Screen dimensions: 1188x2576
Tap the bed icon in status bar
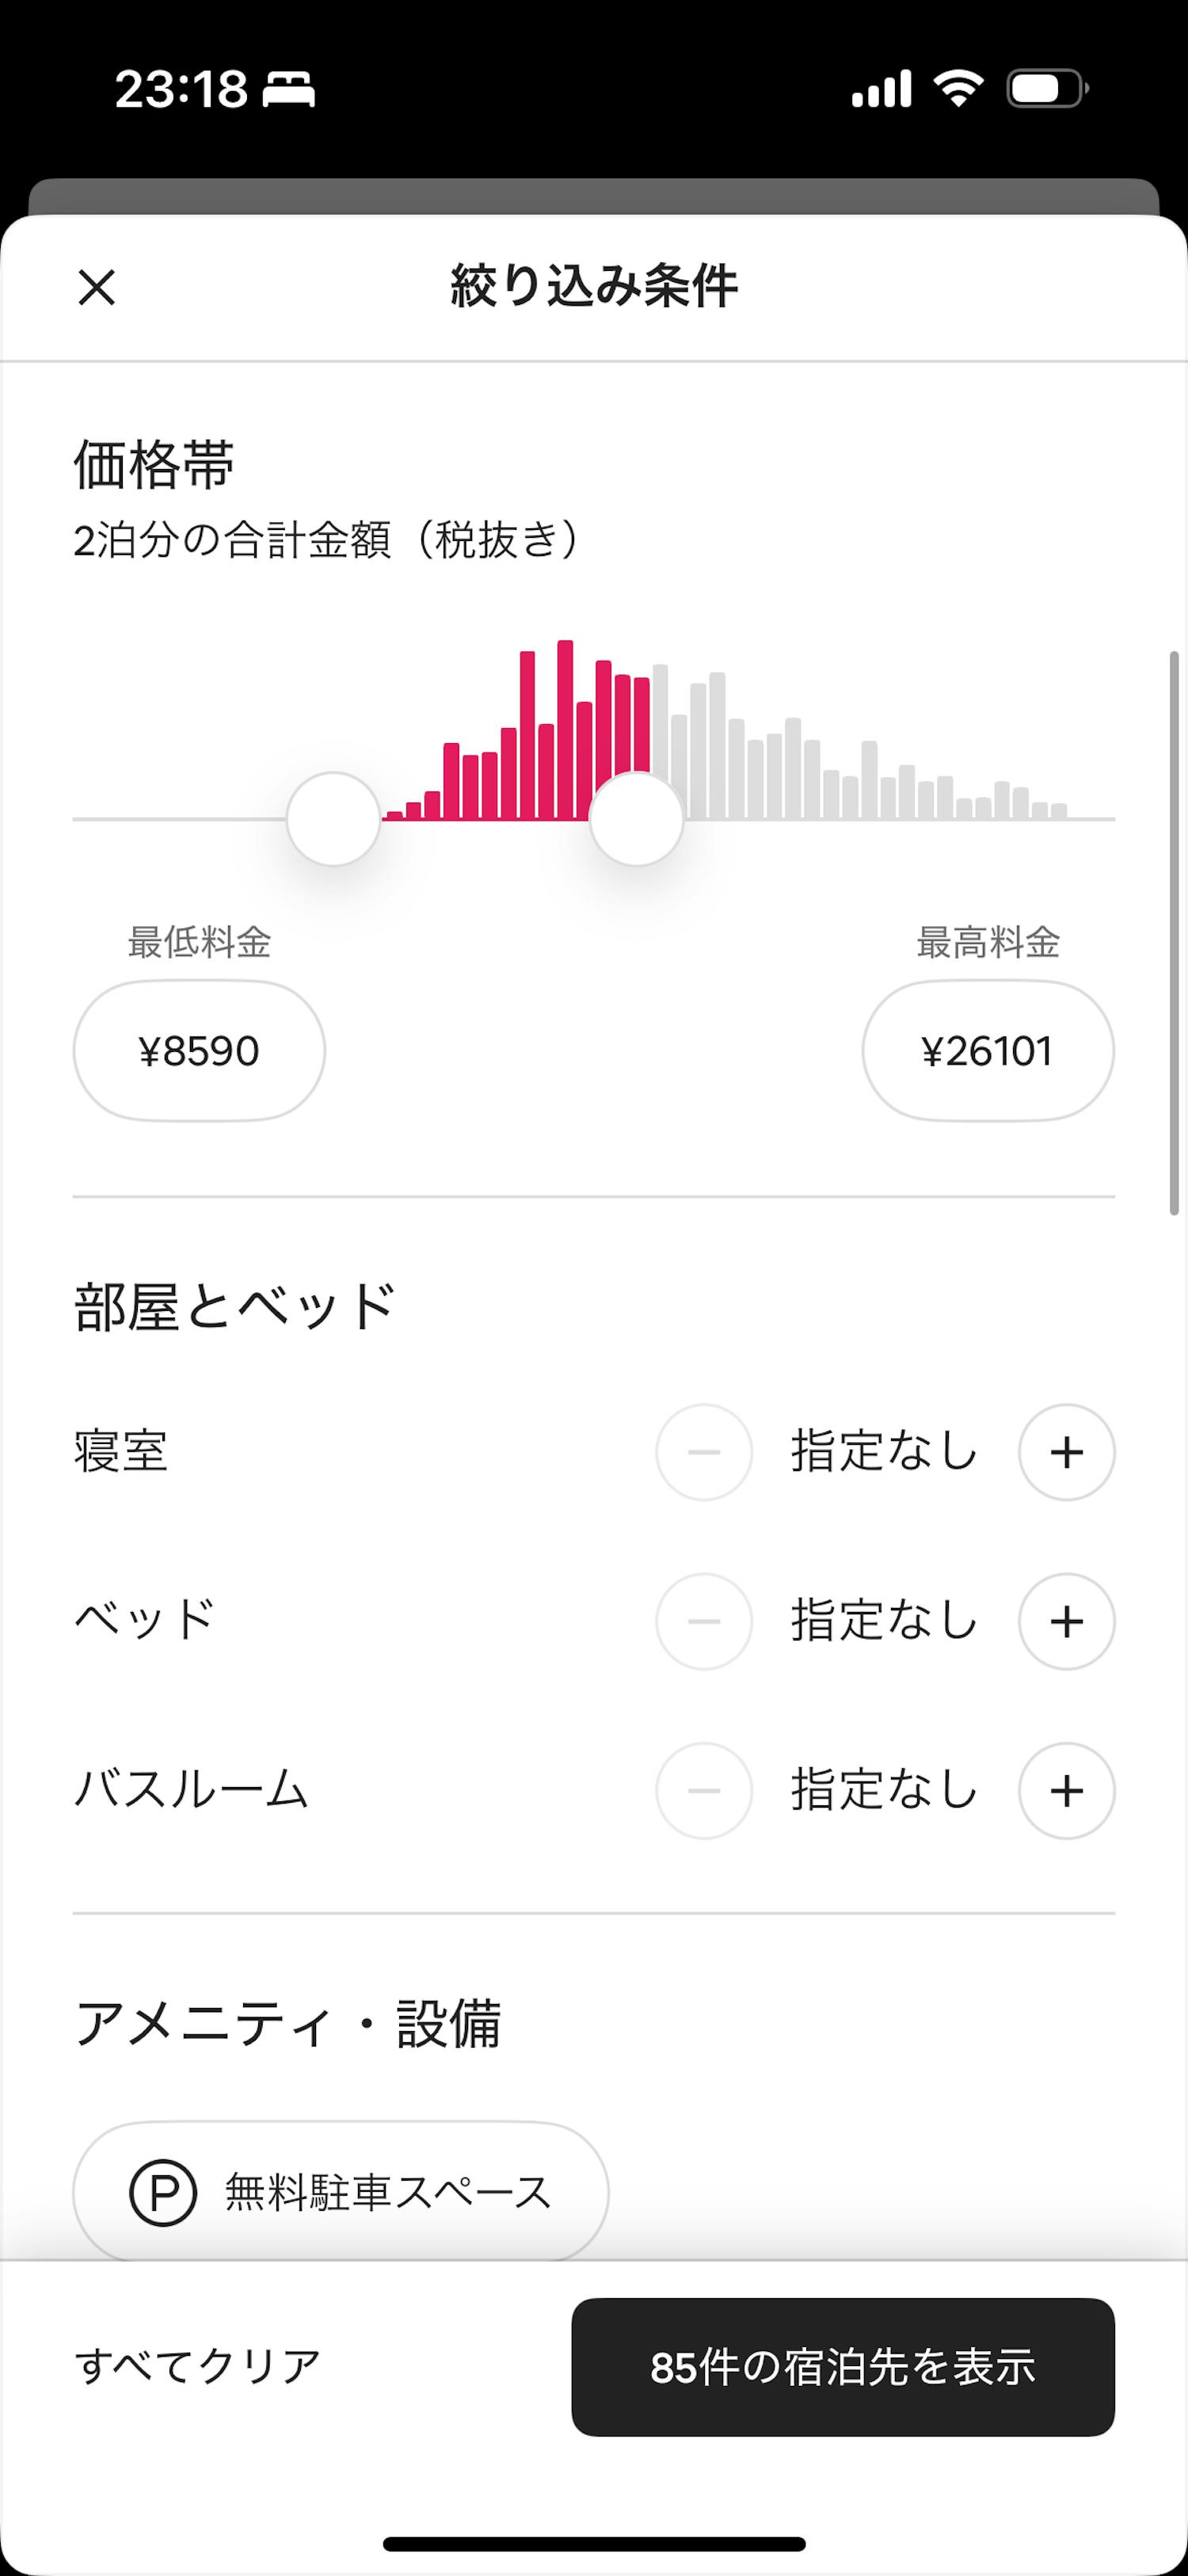coord(289,90)
